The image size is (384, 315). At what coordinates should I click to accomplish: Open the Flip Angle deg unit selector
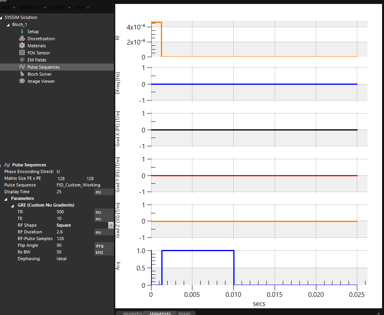tap(104, 245)
